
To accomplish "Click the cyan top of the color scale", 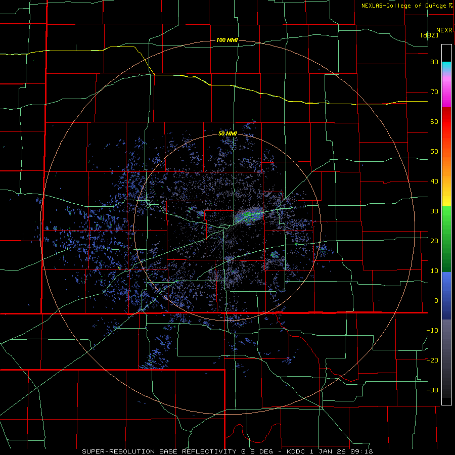I will tap(446, 66).
